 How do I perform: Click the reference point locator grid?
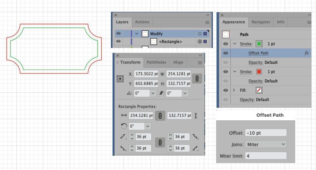pyautogui.click(x=120, y=79)
